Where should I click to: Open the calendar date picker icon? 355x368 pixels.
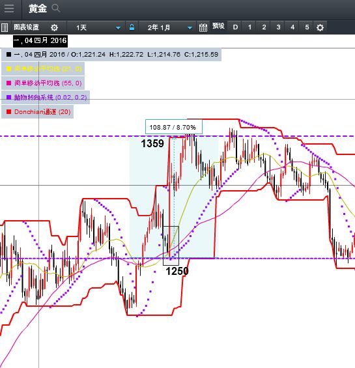pyautogui.click(x=203, y=27)
